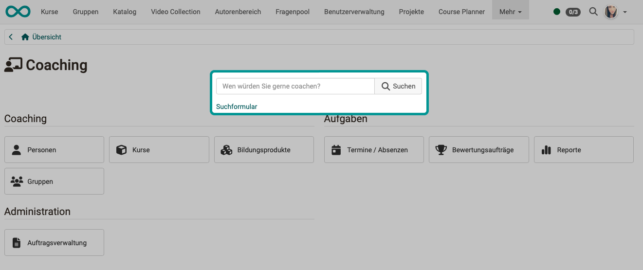Focus the 'Wen würden Sie gerne coachen?' field

click(295, 86)
